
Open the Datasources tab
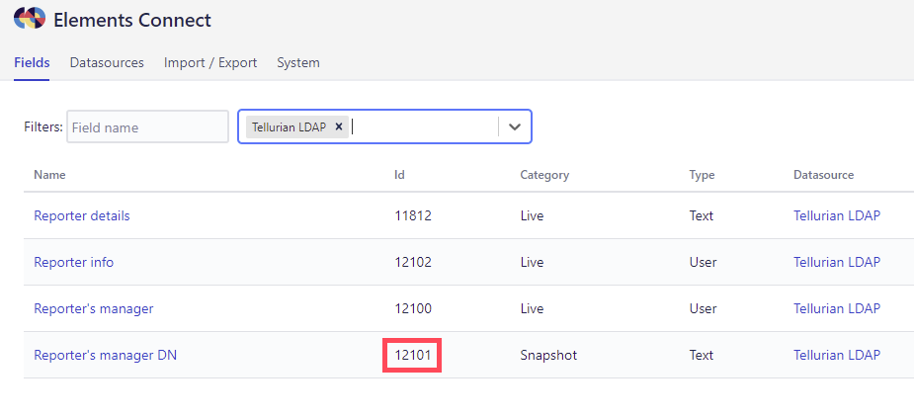click(x=107, y=62)
